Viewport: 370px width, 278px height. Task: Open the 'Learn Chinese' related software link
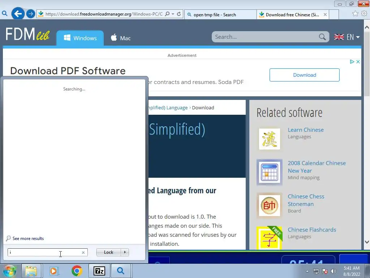coord(306,130)
